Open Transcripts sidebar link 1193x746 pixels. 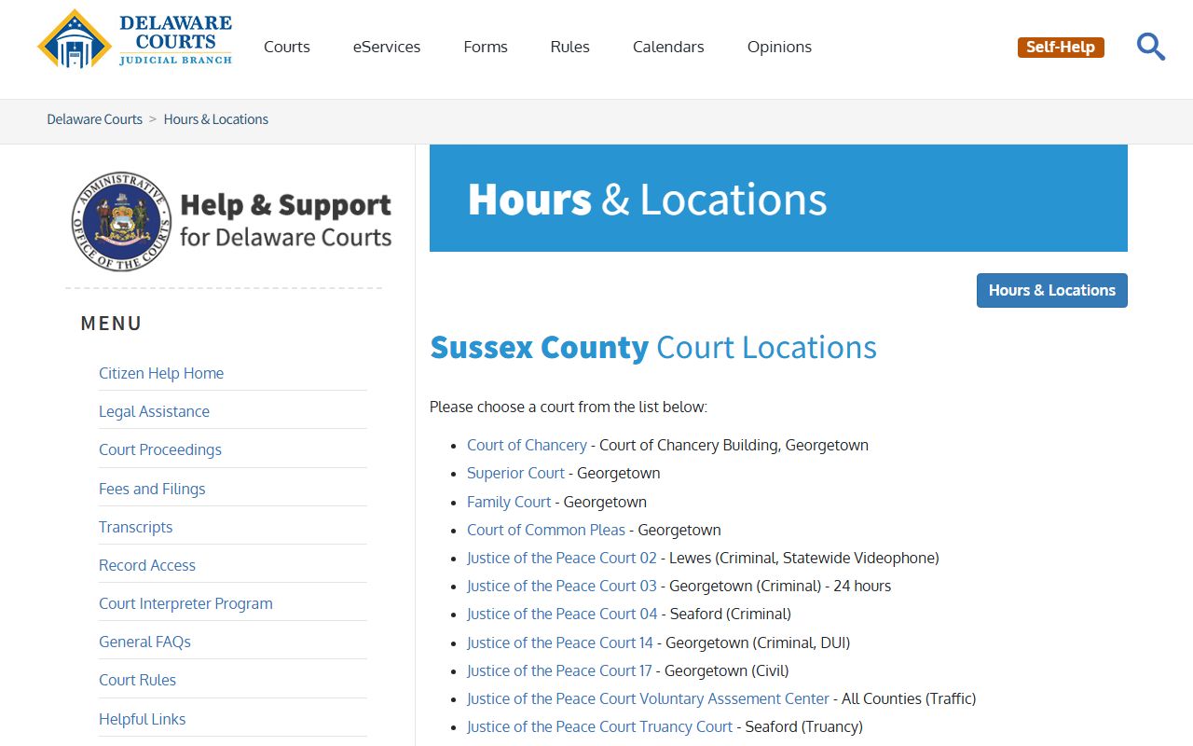136,527
